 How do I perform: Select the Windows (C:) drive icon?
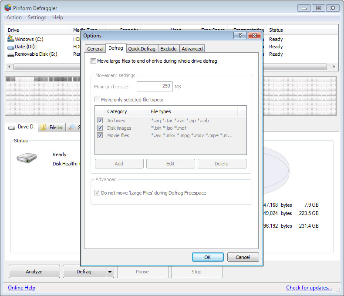tap(10, 39)
